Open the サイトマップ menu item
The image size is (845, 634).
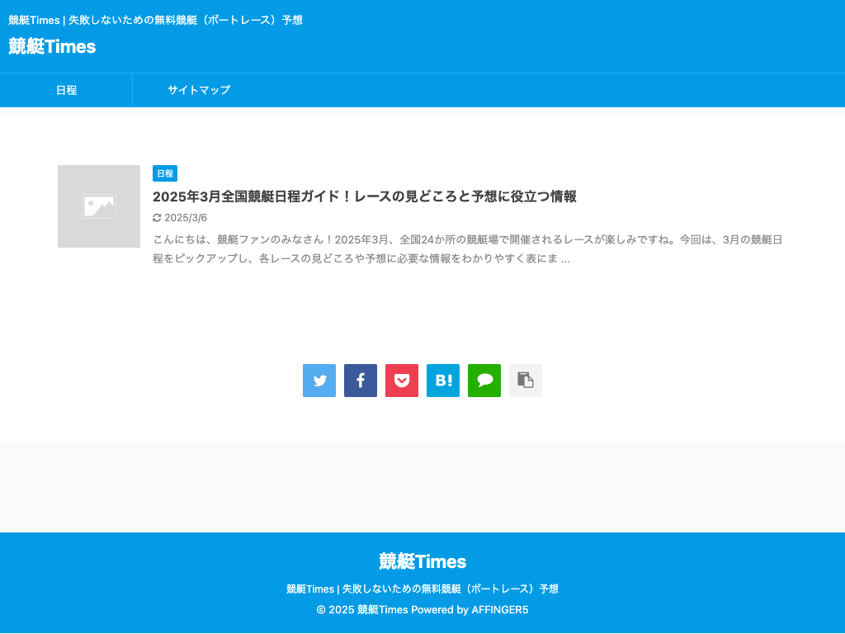point(199,90)
